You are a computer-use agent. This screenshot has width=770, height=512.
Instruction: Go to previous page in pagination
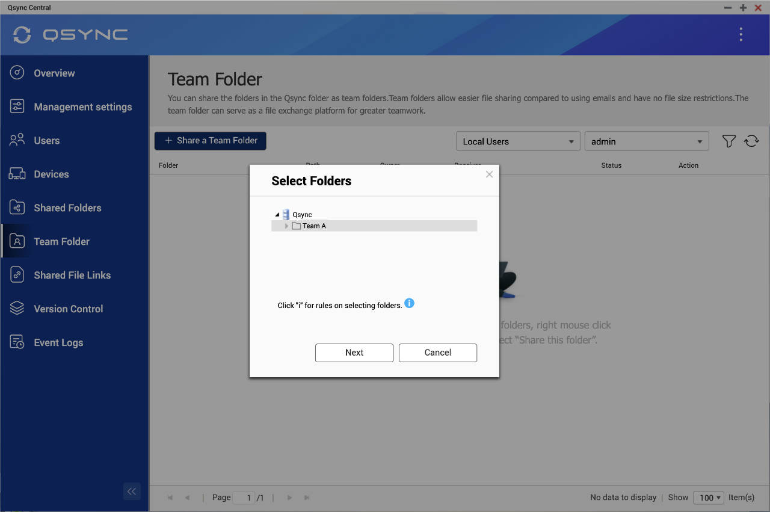(187, 498)
